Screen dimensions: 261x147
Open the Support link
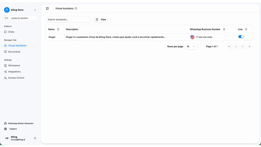pyautogui.click(x=13, y=129)
